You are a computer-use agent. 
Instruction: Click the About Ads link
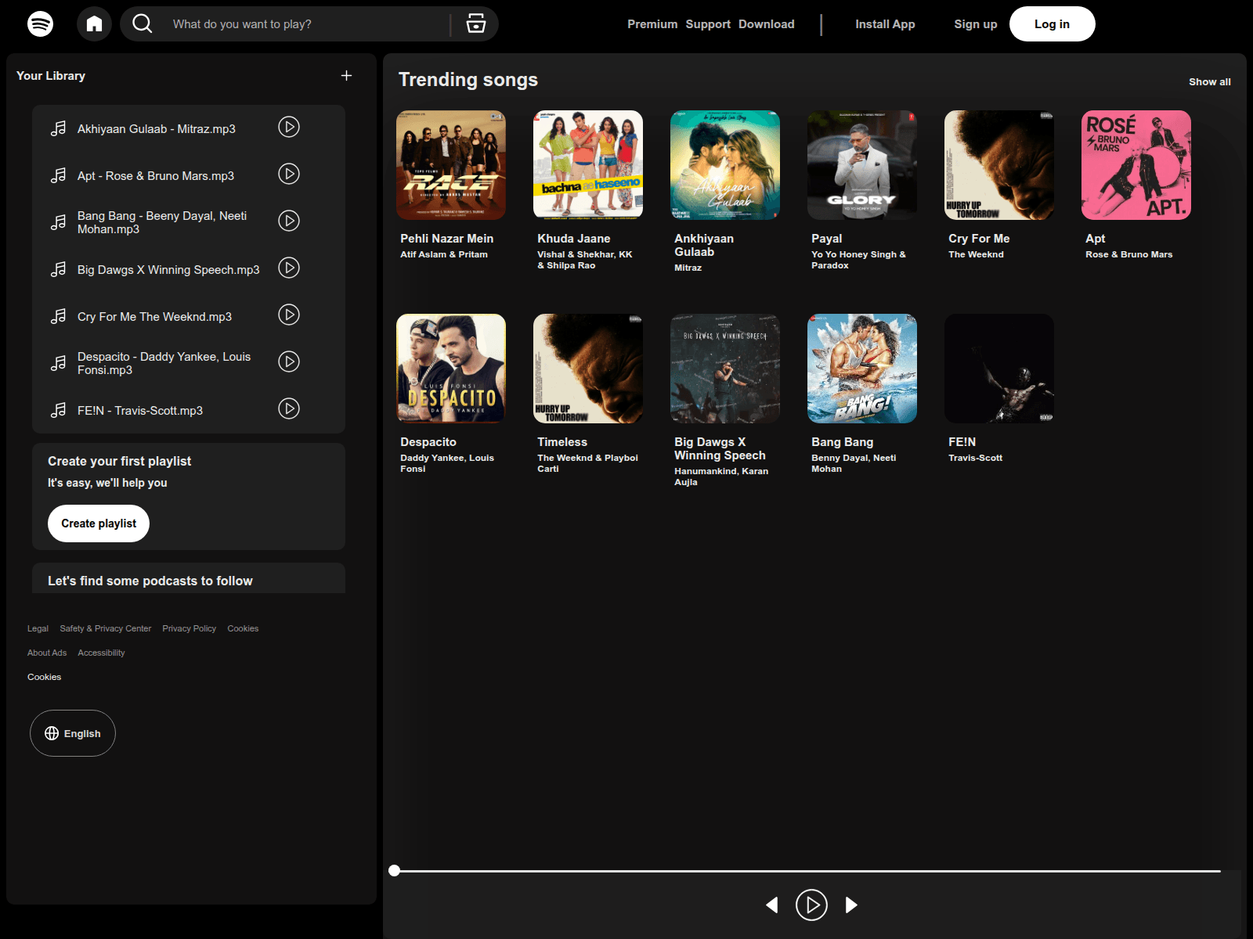click(47, 653)
